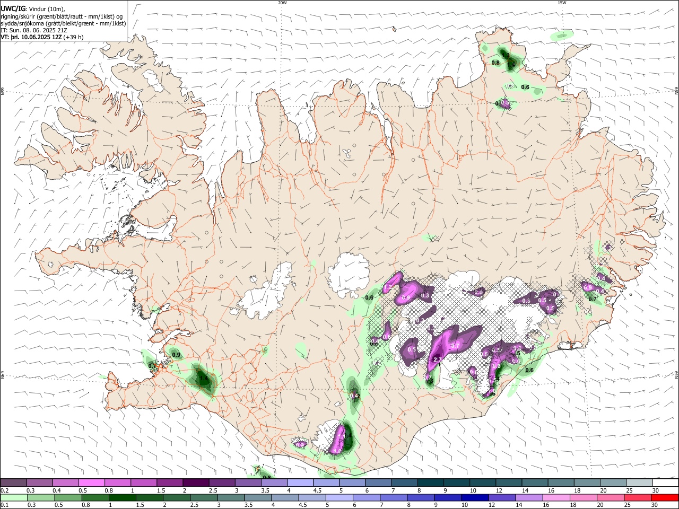
Task: Select bright red rain swatch above 30
Action: pos(664,497)
